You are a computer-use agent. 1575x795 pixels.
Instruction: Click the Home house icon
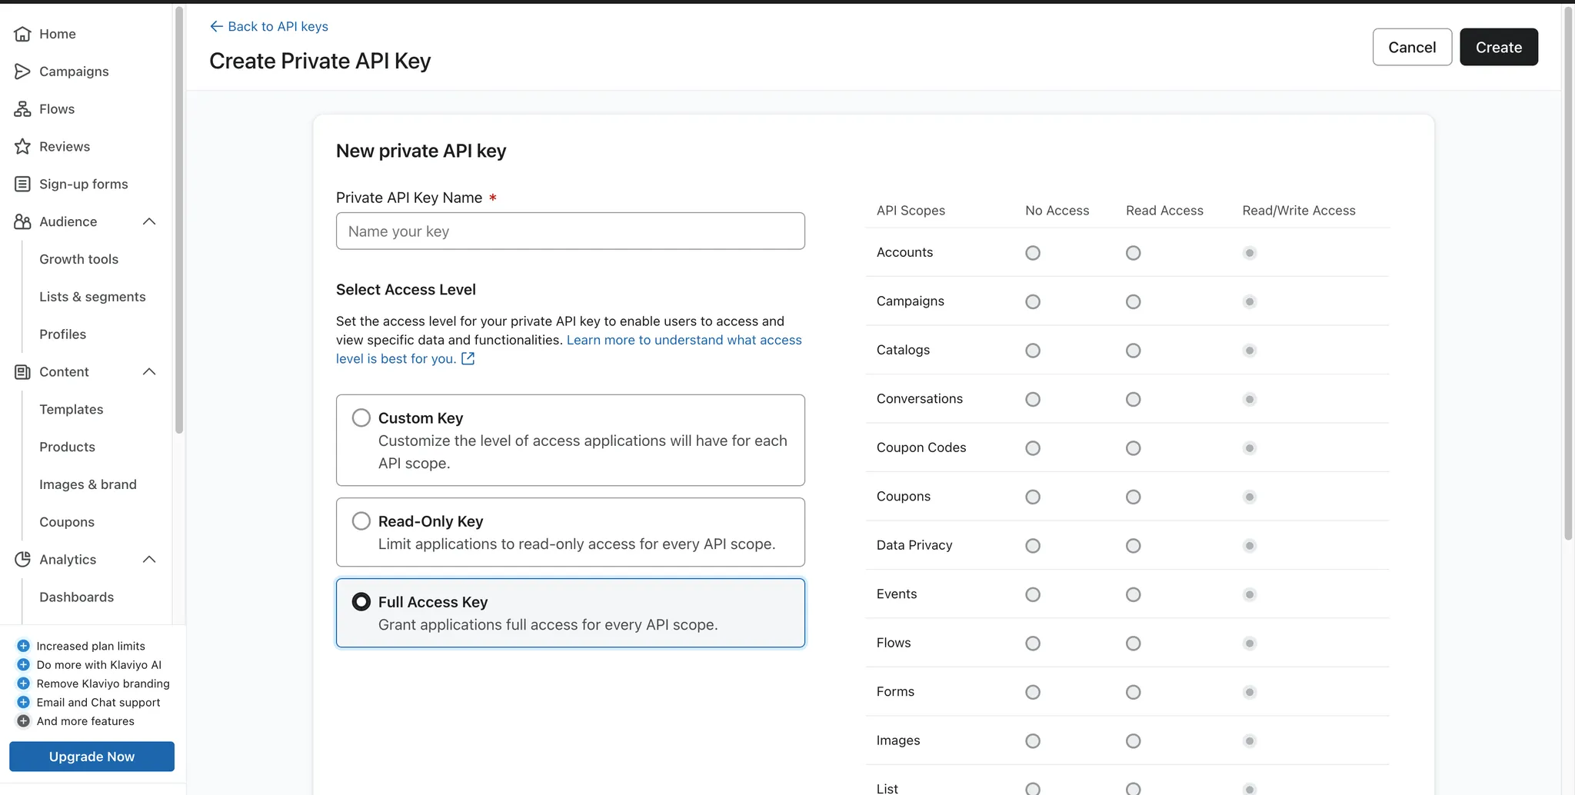click(22, 34)
